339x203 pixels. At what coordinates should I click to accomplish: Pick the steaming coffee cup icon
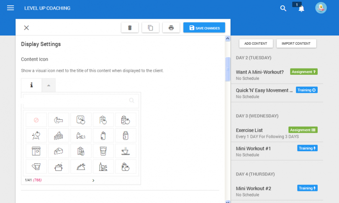coord(126,151)
